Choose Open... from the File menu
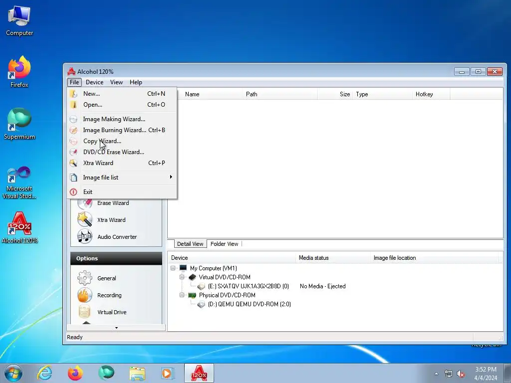 pos(122,105)
